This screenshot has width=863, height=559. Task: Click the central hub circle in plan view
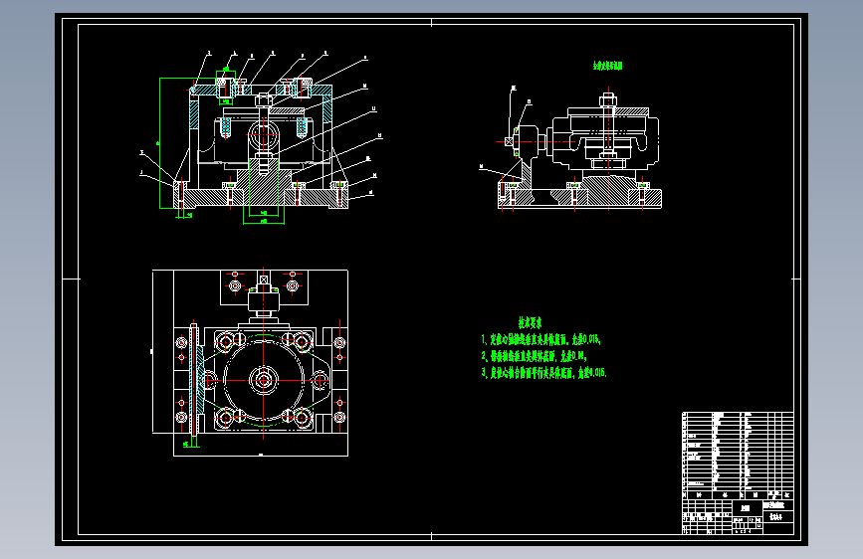(263, 380)
